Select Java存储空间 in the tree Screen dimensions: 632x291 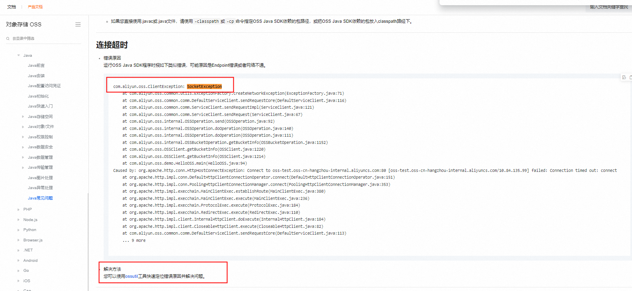point(40,117)
